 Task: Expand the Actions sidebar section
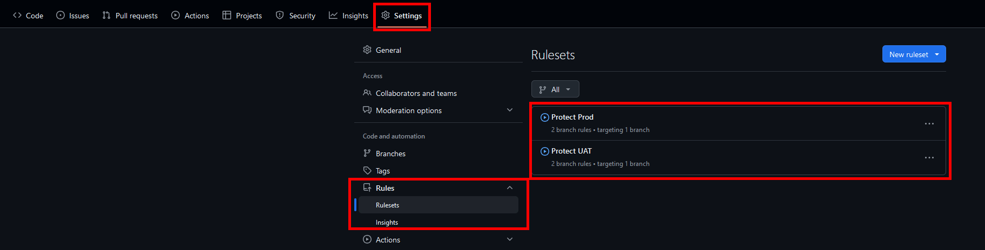pos(510,239)
